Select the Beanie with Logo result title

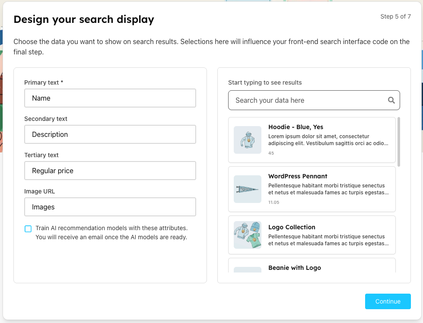294,268
